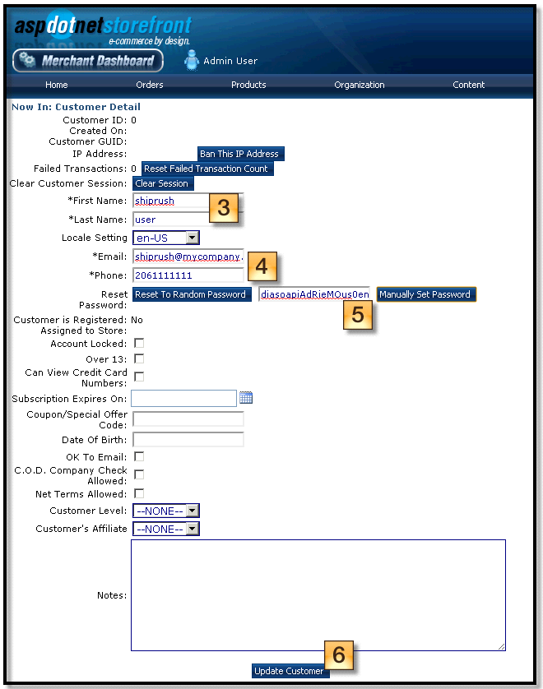
Task: Open the calendar picker for Subscription Expires On
Action: click(x=246, y=398)
